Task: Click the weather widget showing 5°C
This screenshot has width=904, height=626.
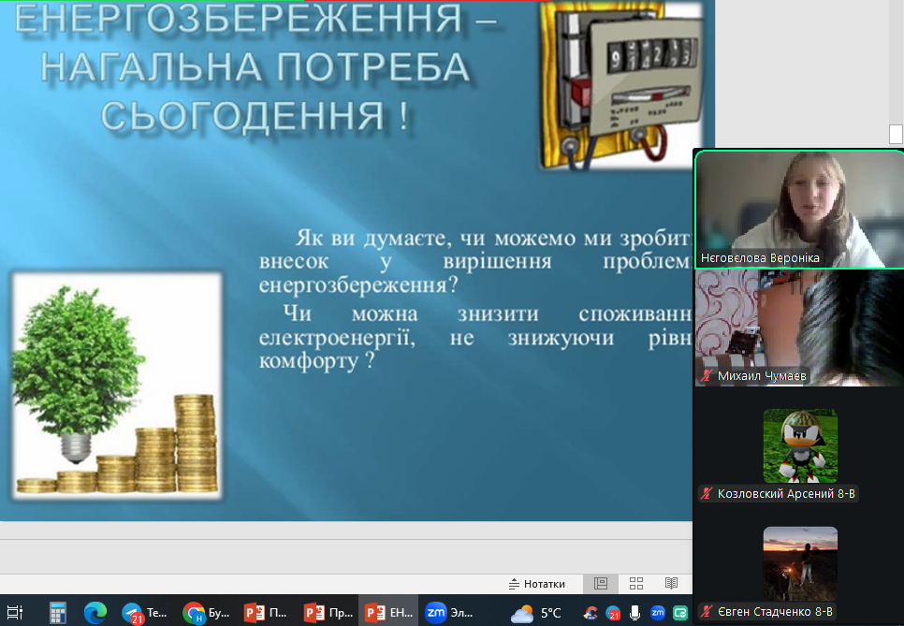Action: 536,613
